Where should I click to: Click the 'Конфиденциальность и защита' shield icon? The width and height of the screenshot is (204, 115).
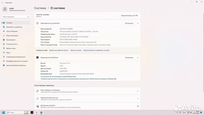(x=4, y=61)
